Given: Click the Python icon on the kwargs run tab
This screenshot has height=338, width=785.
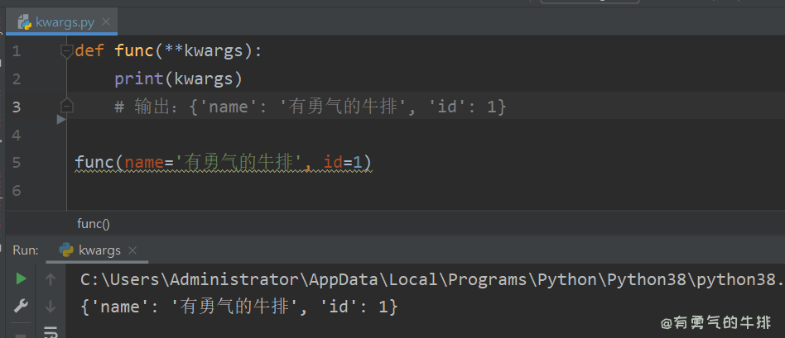Looking at the screenshot, I should click(x=66, y=250).
